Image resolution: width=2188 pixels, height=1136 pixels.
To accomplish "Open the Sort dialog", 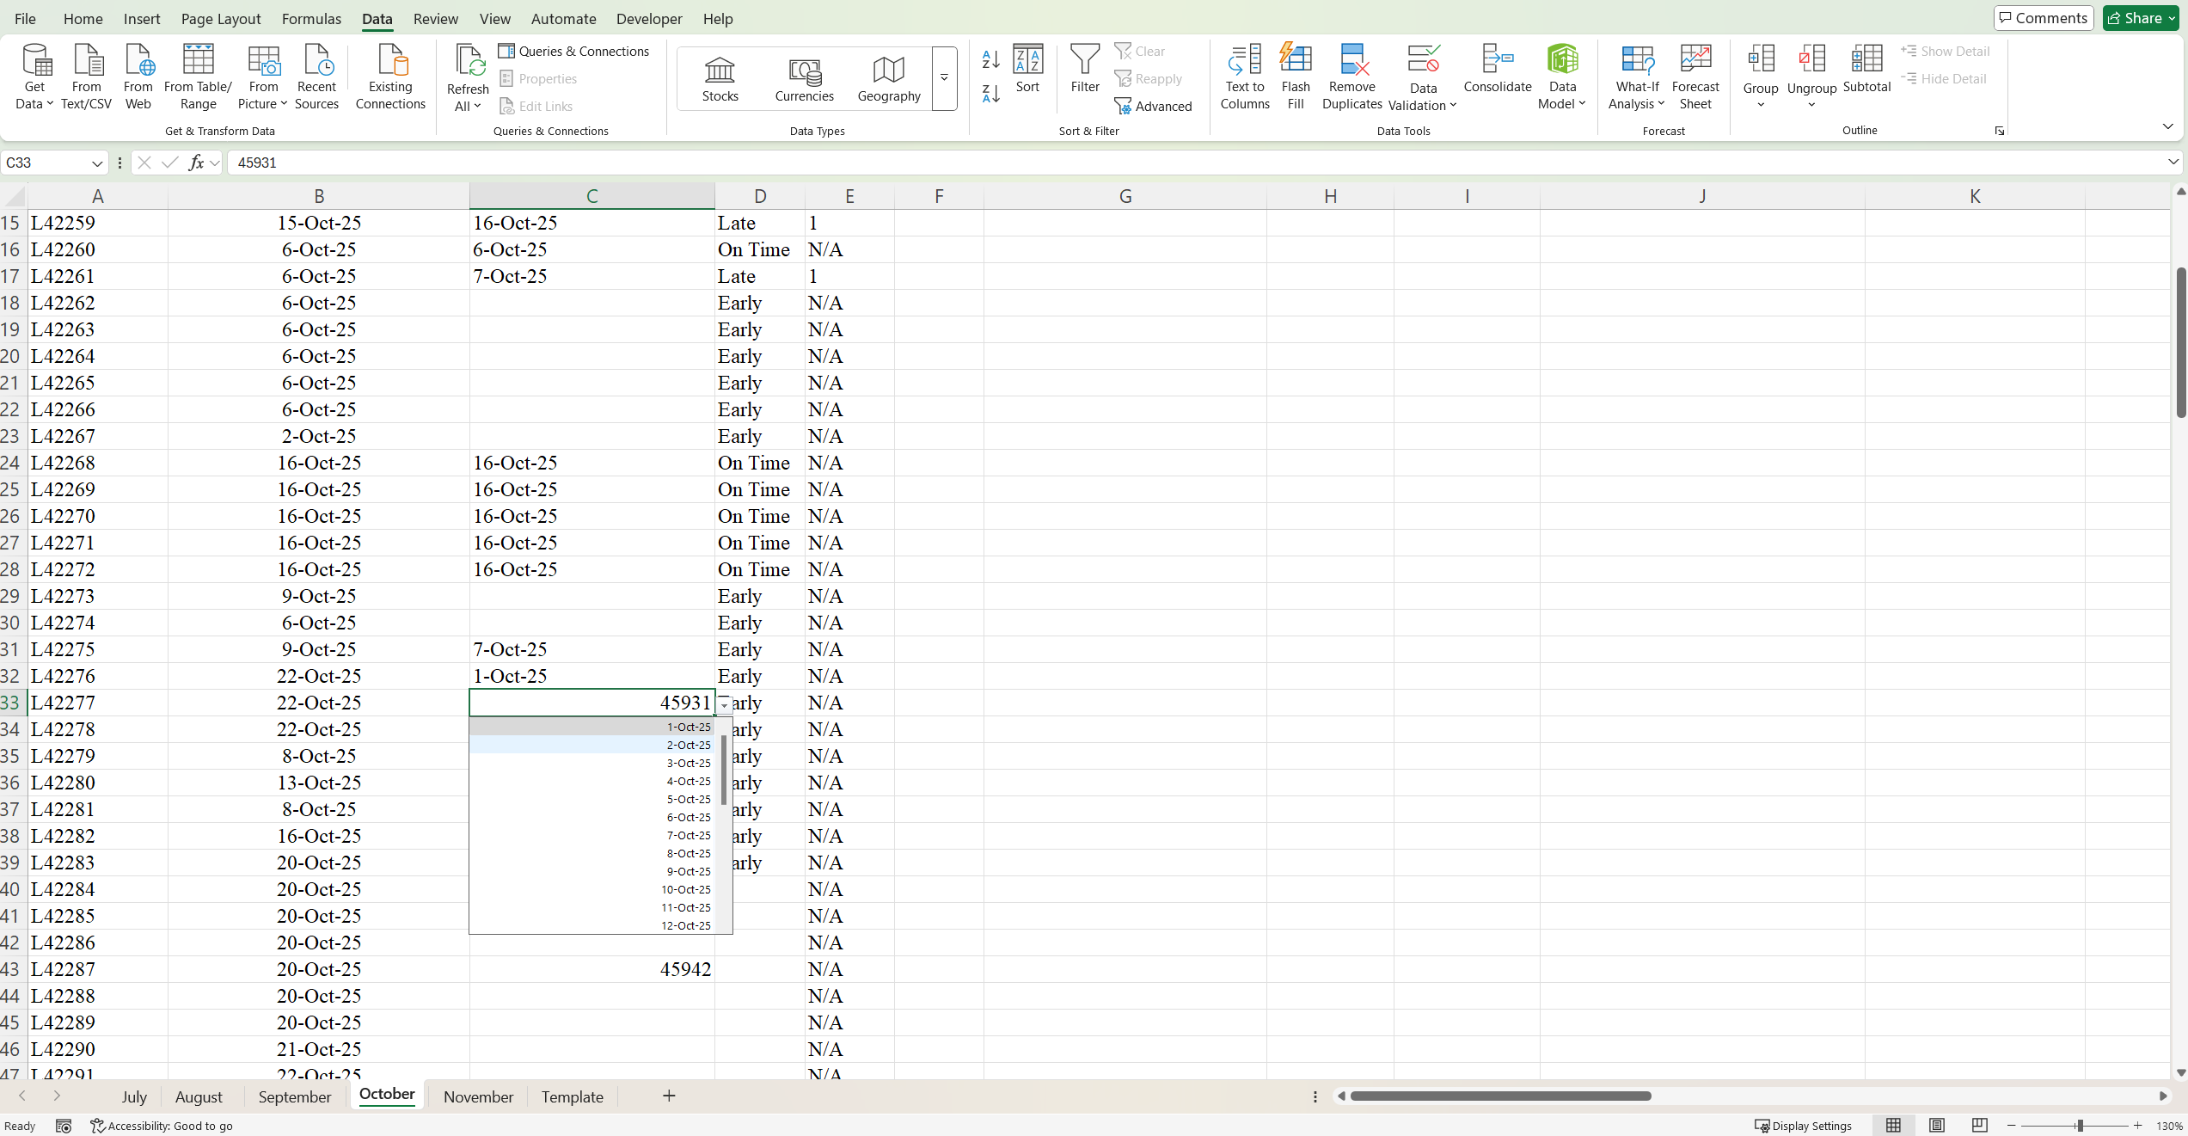I will point(1027,69).
